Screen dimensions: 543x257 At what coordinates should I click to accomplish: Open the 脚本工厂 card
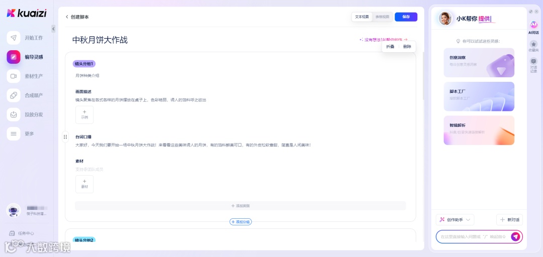(479, 96)
